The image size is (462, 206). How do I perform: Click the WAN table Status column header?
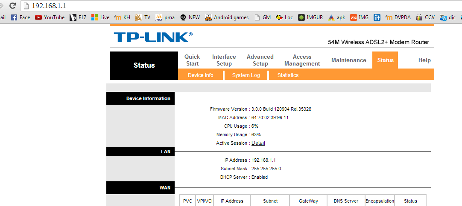click(x=410, y=201)
